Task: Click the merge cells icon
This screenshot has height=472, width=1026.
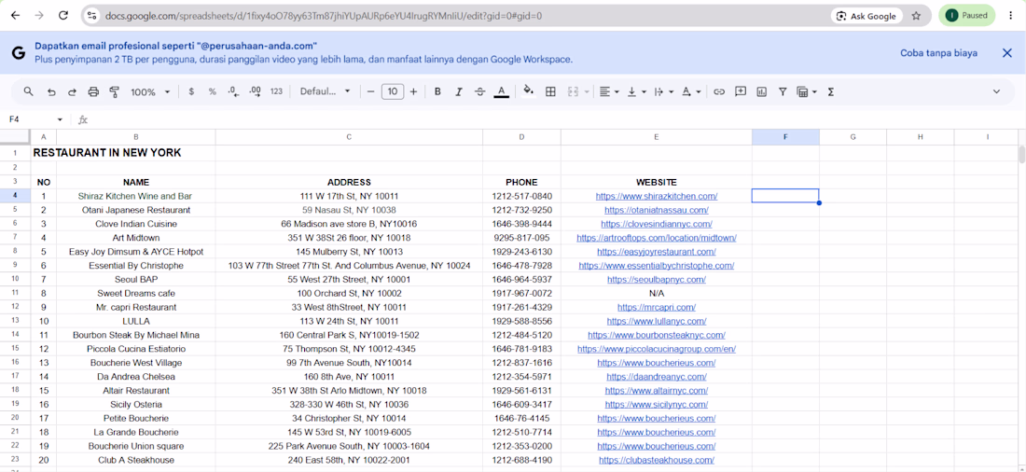Action: (x=574, y=91)
